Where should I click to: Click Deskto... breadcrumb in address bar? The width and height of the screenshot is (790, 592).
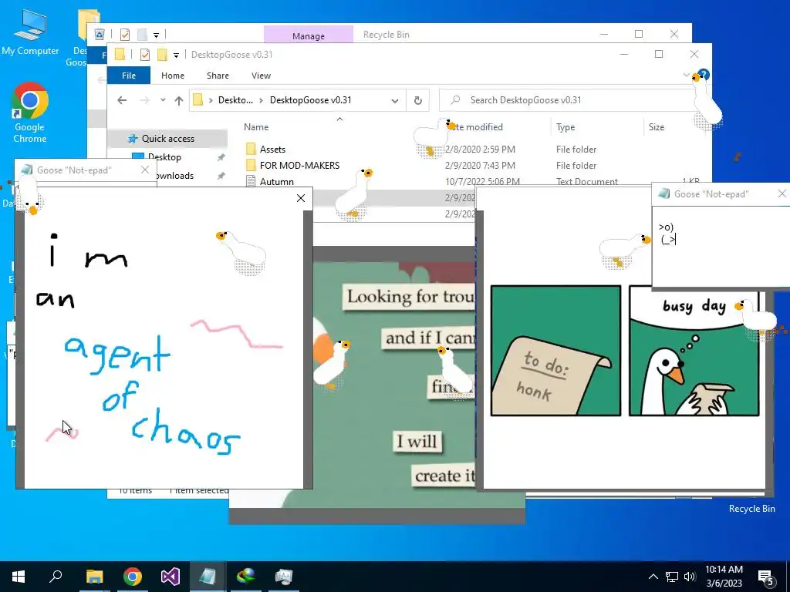pos(235,100)
